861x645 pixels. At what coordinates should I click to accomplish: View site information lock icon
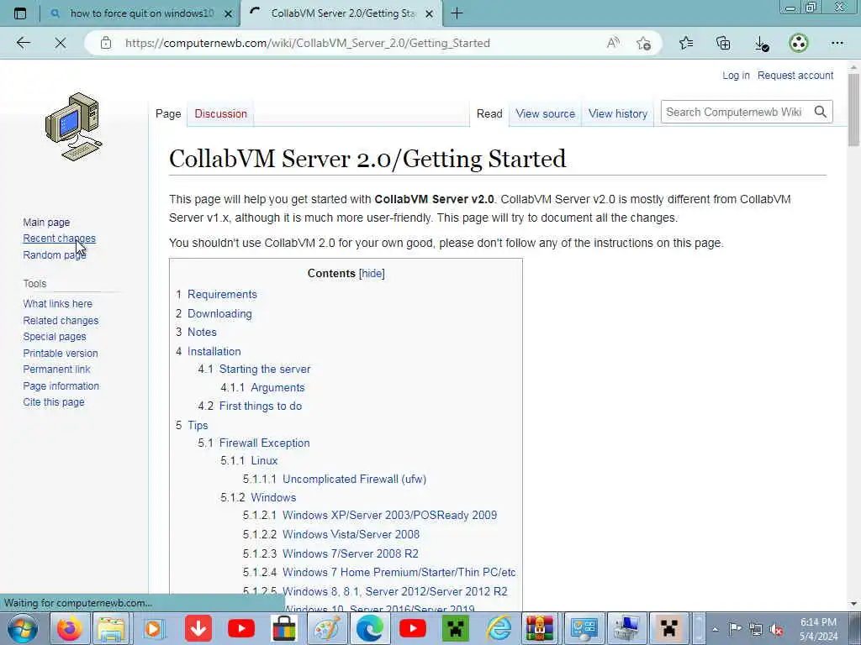106,43
